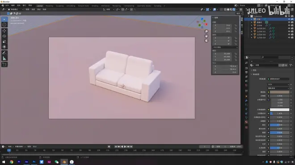Expand 立方体.003 in outliner tree

(252, 34)
